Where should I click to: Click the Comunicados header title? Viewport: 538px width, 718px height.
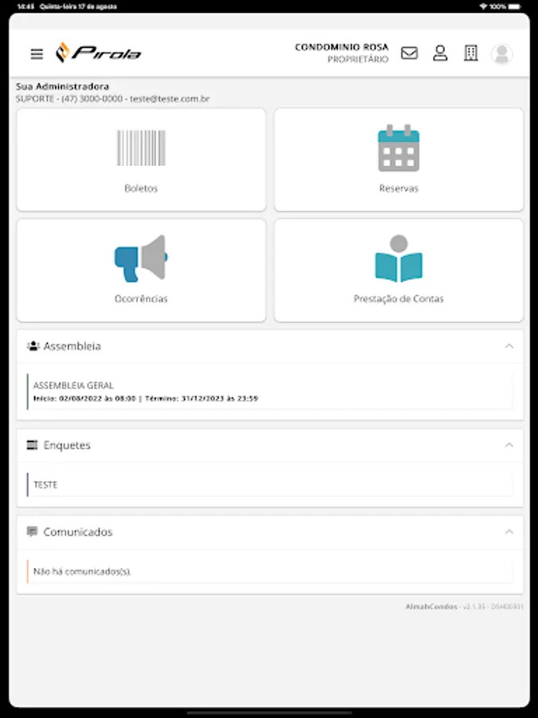click(x=78, y=531)
